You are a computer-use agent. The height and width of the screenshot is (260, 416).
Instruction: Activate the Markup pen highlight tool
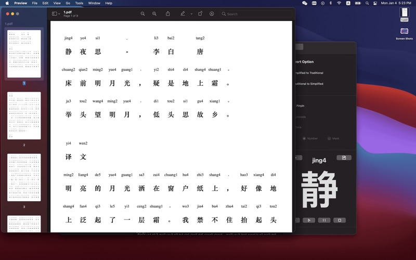[x=183, y=14]
